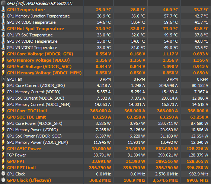This screenshot has width=211, height=184.
Task: Click the 33.791 W TGP Power current value
Action: click(x=102, y=155)
